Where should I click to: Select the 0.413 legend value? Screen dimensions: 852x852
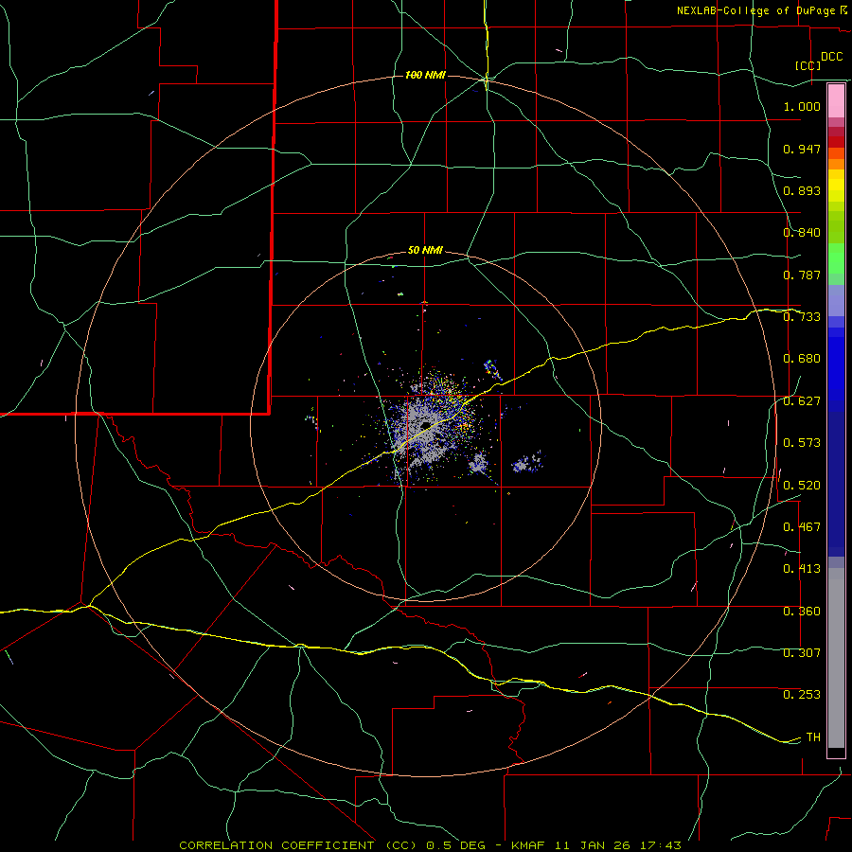click(802, 569)
